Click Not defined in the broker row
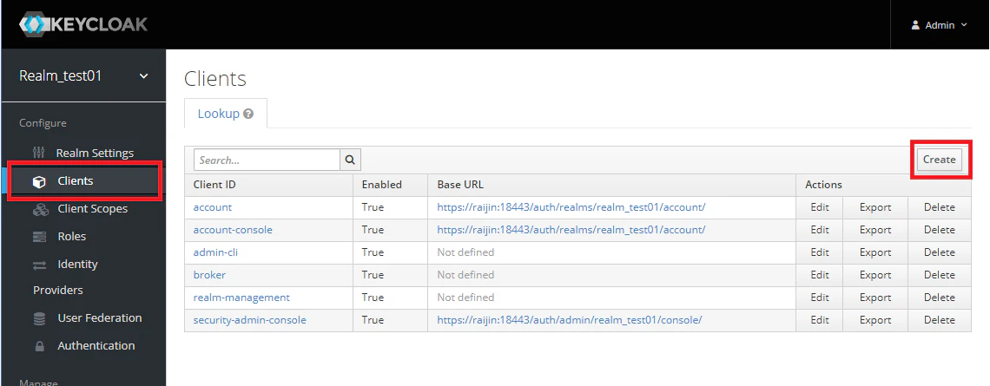This screenshot has width=990, height=386. point(465,275)
